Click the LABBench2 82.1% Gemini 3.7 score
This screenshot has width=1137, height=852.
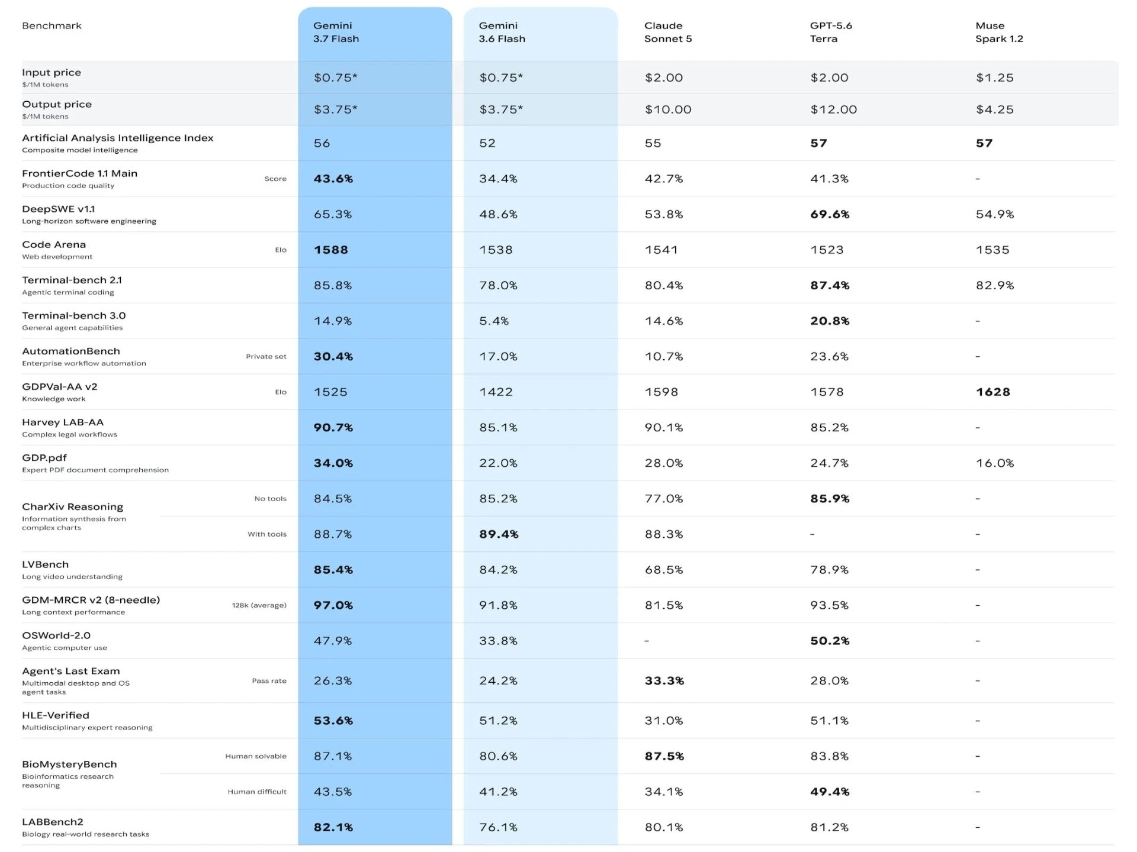(333, 827)
